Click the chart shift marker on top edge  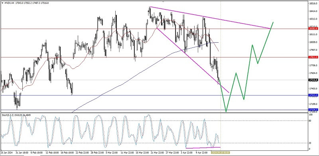(163, 2)
